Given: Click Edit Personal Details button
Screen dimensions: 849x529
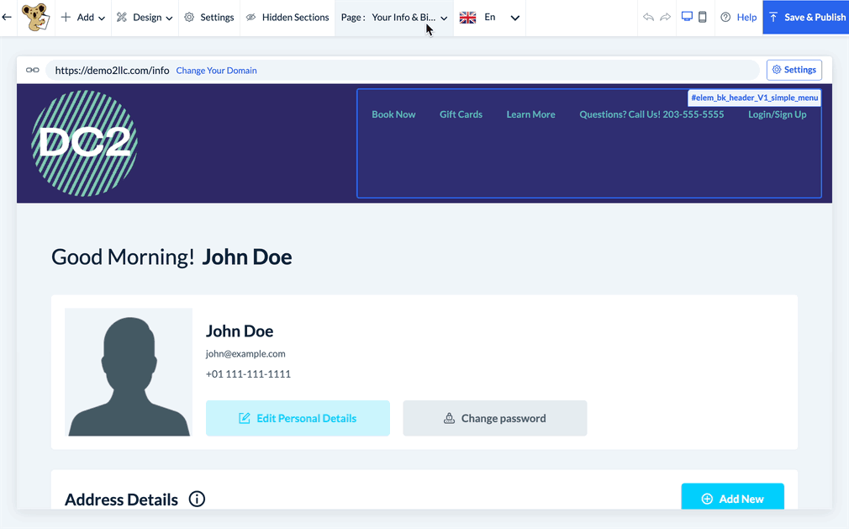Looking at the screenshot, I should (298, 418).
